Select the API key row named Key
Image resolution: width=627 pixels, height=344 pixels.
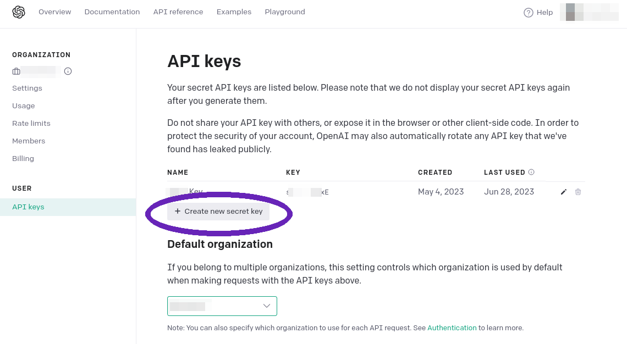[x=196, y=192]
